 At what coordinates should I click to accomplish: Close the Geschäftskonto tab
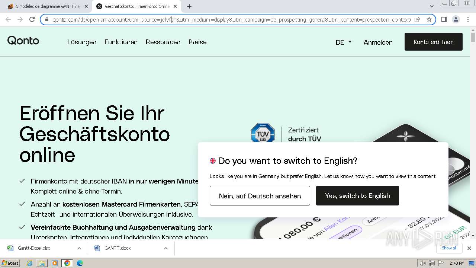point(175,6)
